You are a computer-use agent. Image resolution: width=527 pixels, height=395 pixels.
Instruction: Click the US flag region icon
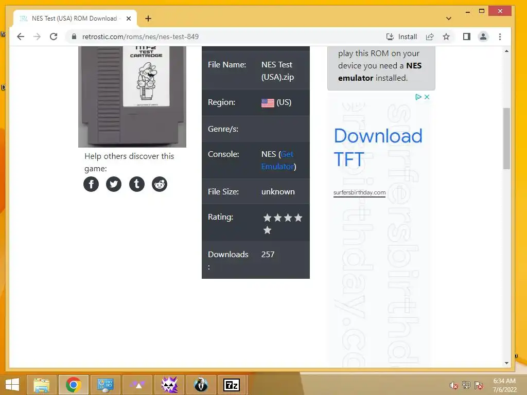268,103
